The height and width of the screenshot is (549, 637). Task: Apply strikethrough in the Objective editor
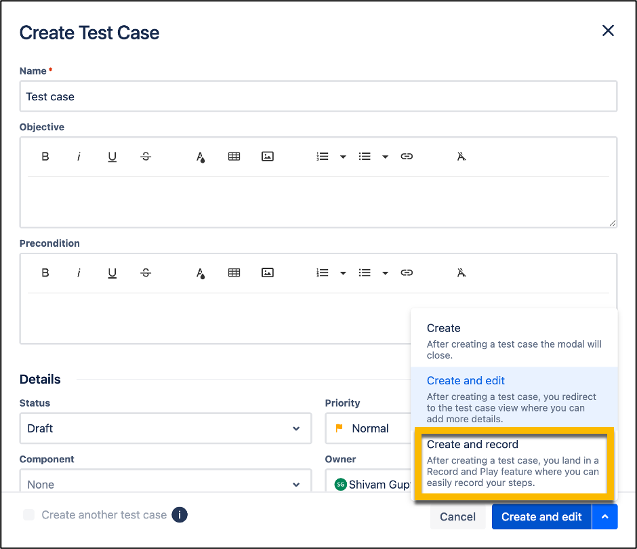(146, 156)
